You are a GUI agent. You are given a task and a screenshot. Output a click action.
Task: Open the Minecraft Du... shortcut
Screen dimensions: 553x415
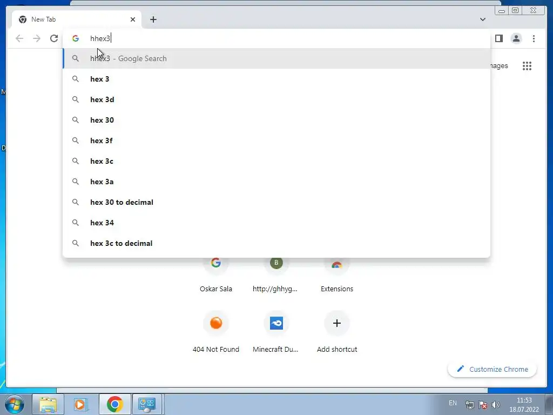(276, 332)
